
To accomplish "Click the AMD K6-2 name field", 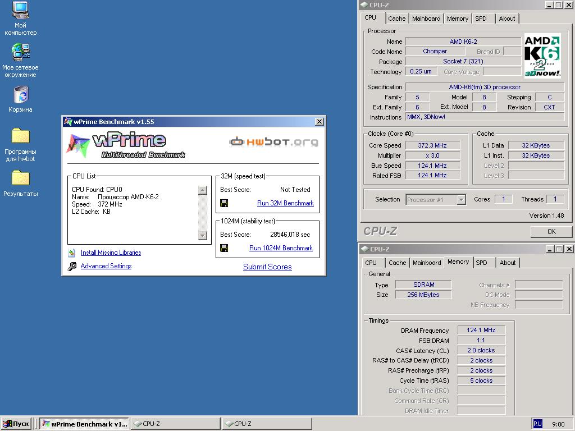I will click(x=463, y=42).
